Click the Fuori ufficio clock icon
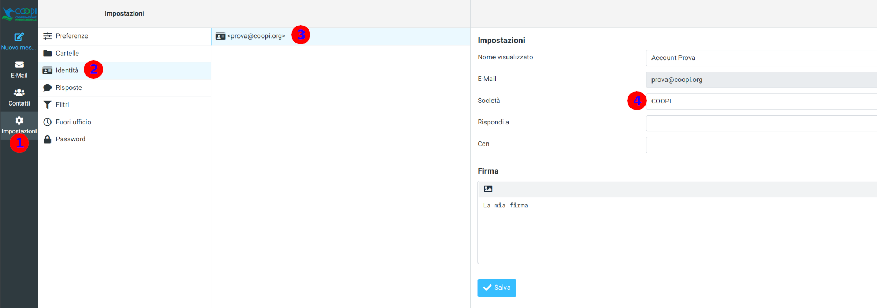The height and width of the screenshot is (308, 877). [x=47, y=122]
